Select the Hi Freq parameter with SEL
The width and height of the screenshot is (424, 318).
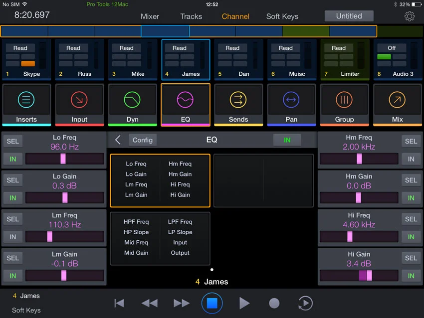click(411, 219)
